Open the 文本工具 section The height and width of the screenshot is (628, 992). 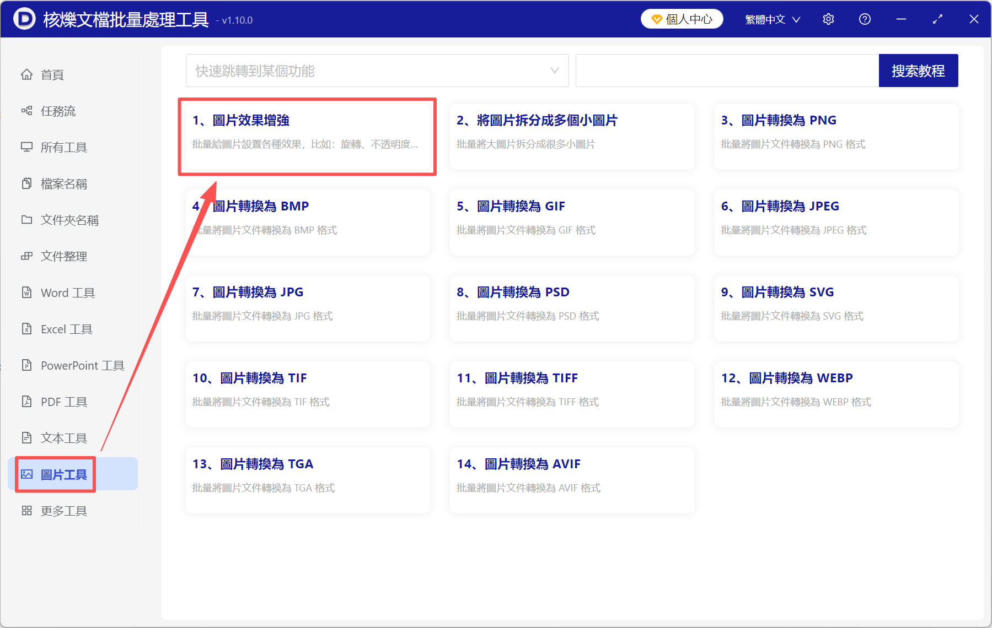click(63, 438)
